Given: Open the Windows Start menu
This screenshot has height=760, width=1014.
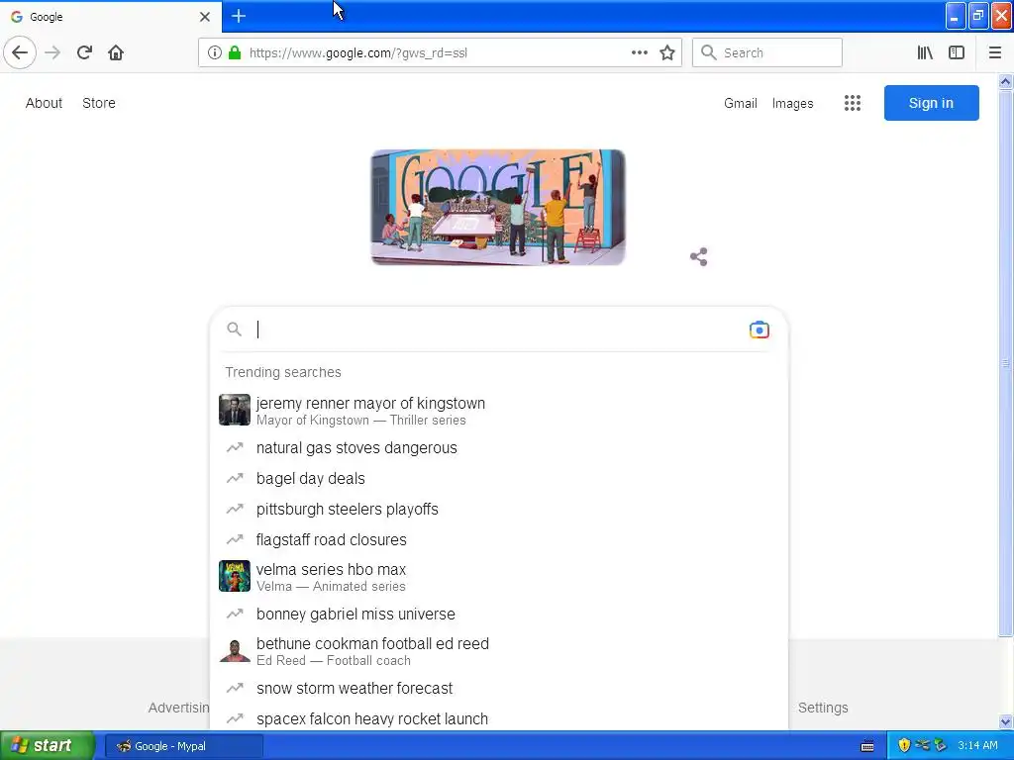Looking at the screenshot, I should (48, 745).
